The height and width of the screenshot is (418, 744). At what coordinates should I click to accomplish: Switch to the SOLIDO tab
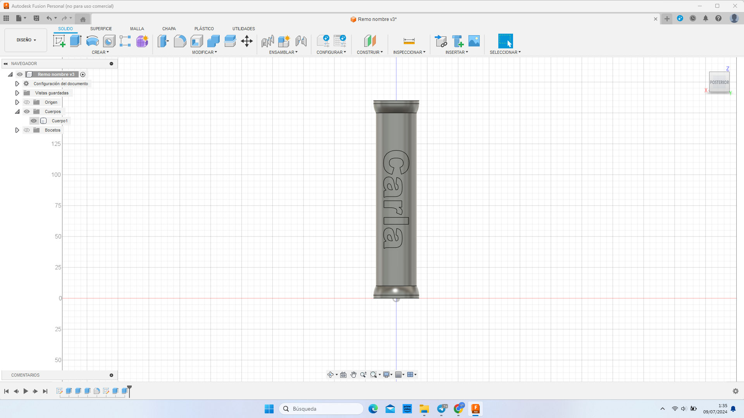tap(65, 29)
